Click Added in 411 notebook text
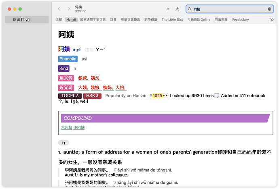The image size is (279, 189). point(243,96)
